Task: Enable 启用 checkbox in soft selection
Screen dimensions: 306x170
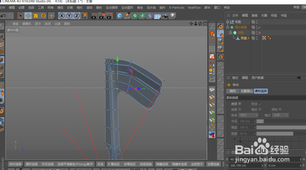Action: coord(240,104)
